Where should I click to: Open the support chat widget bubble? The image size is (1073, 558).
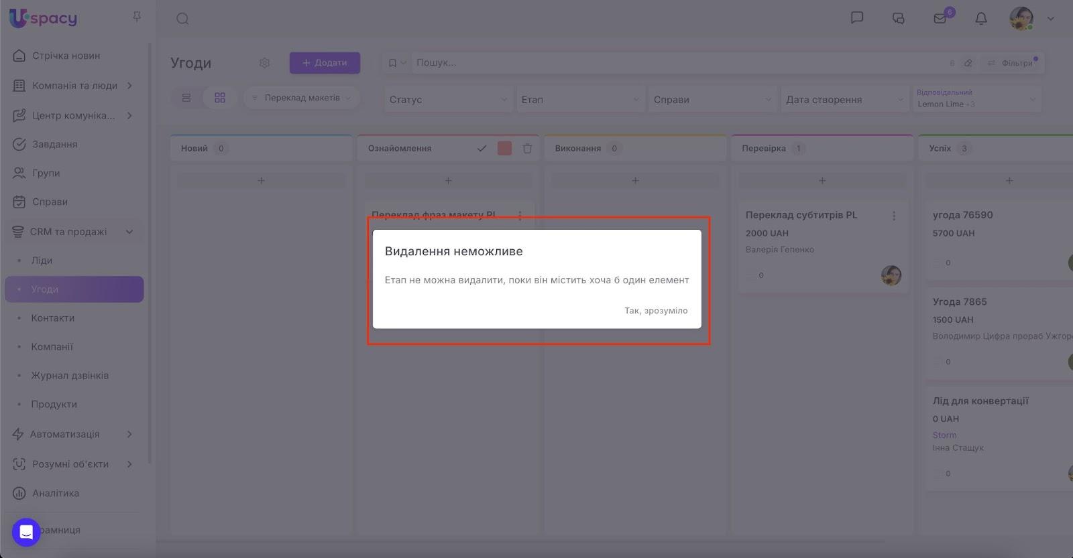tap(26, 533)
